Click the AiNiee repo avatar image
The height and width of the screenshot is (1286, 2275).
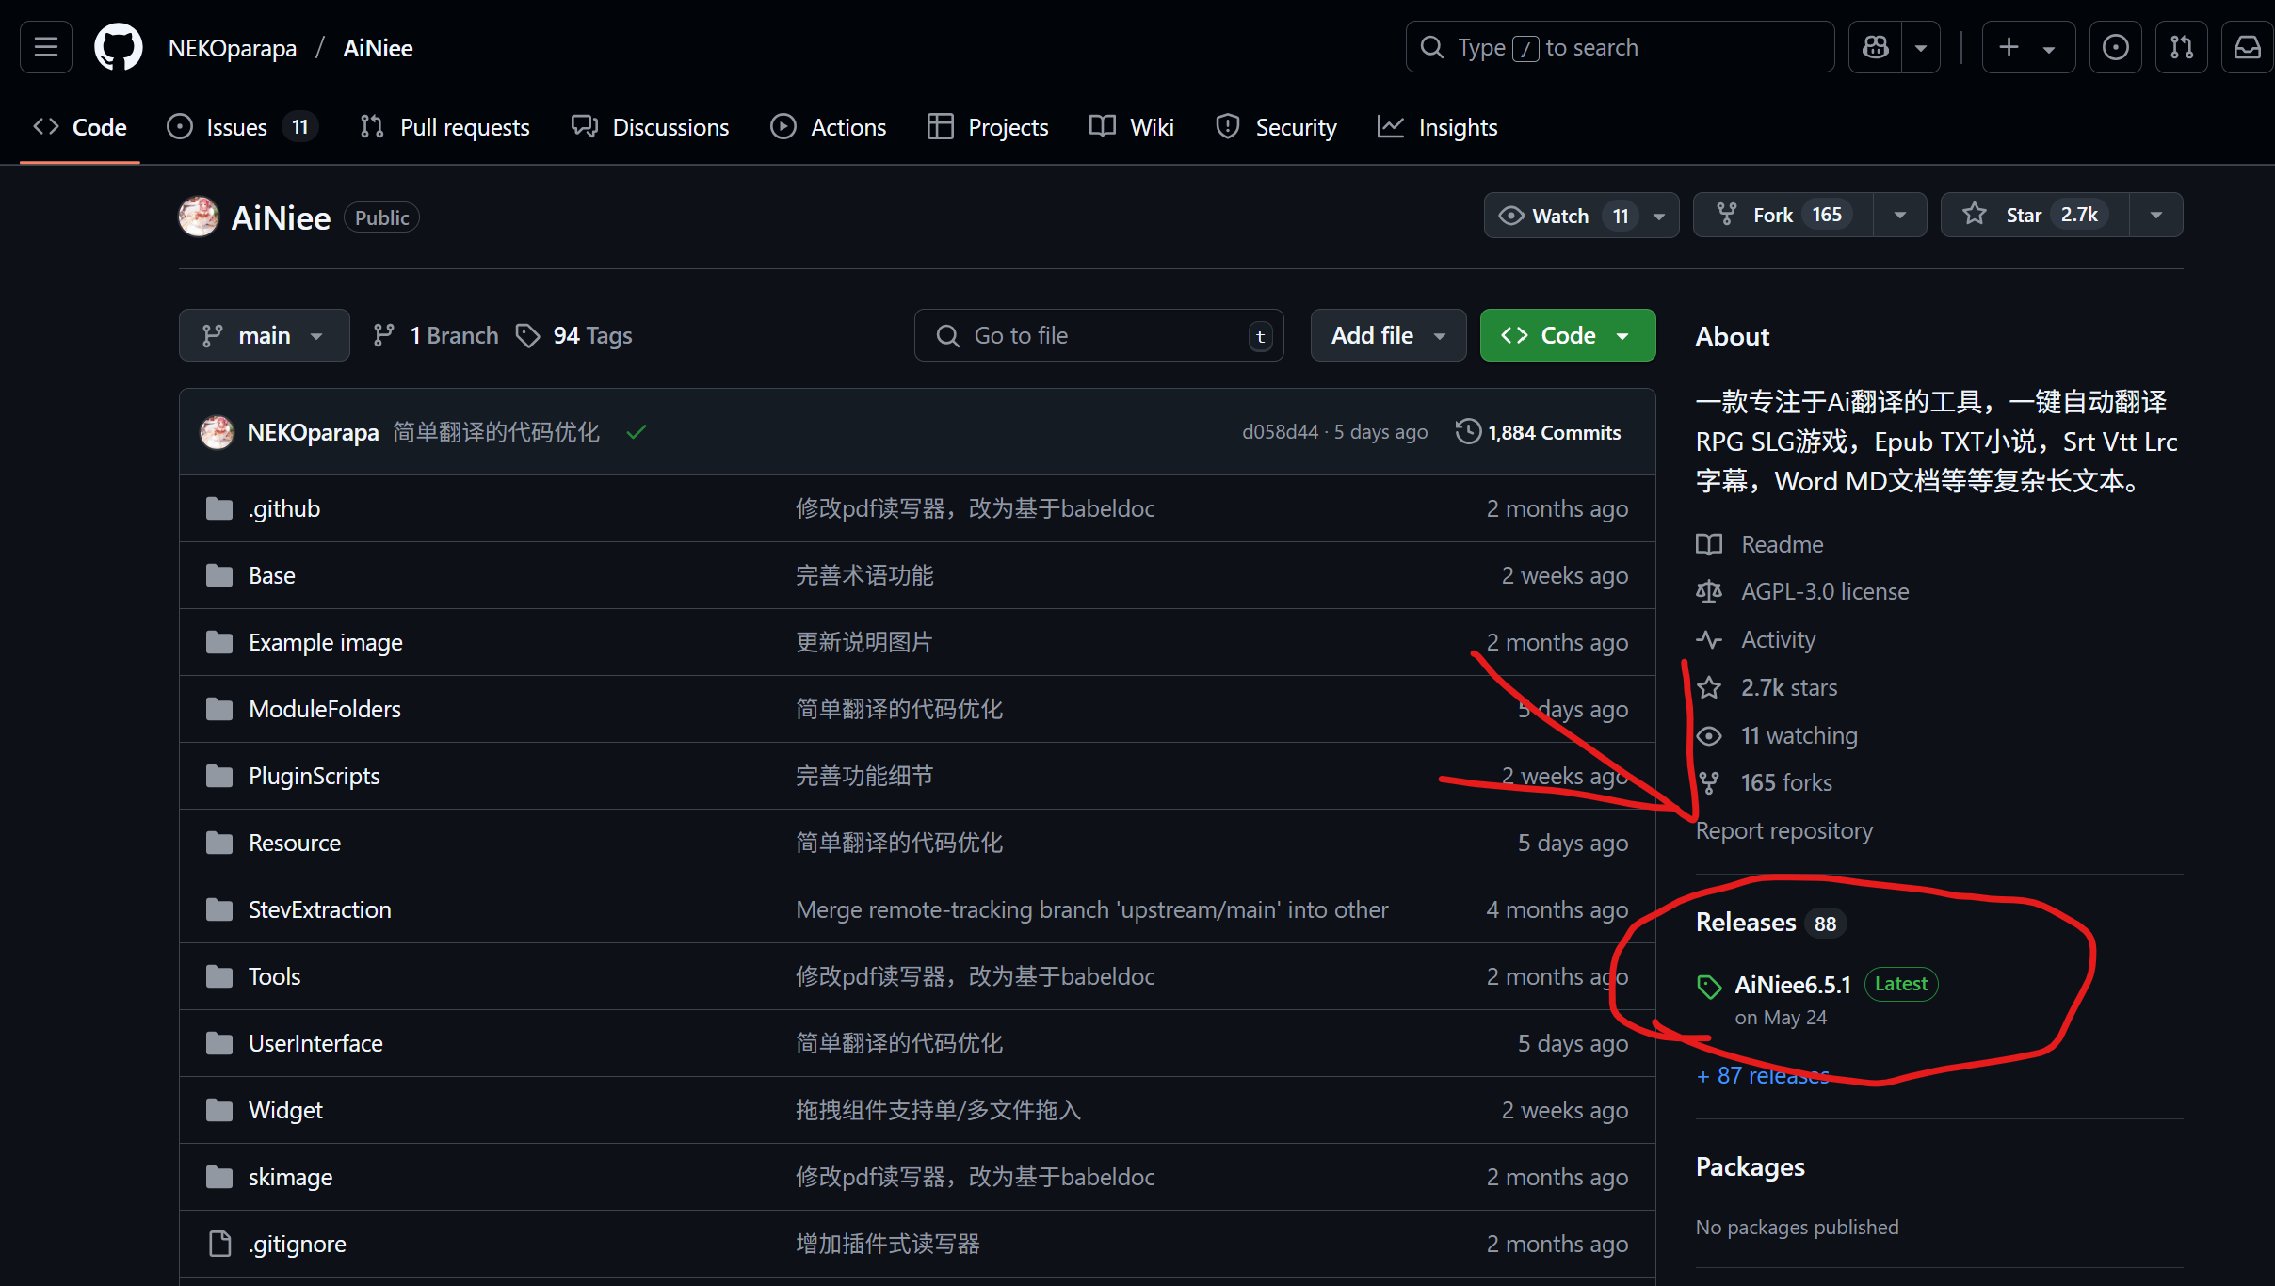pyautogui.click(x=199, y=217)
